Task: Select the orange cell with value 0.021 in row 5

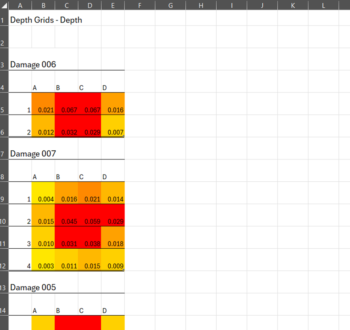Action: tap(43, 104)
